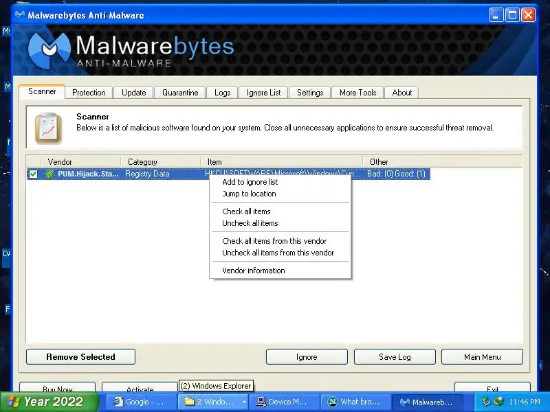Sort by the Vendor column header
Viewport: 550px width, 412px height.
pyautogui.click(x=81, y=162)
